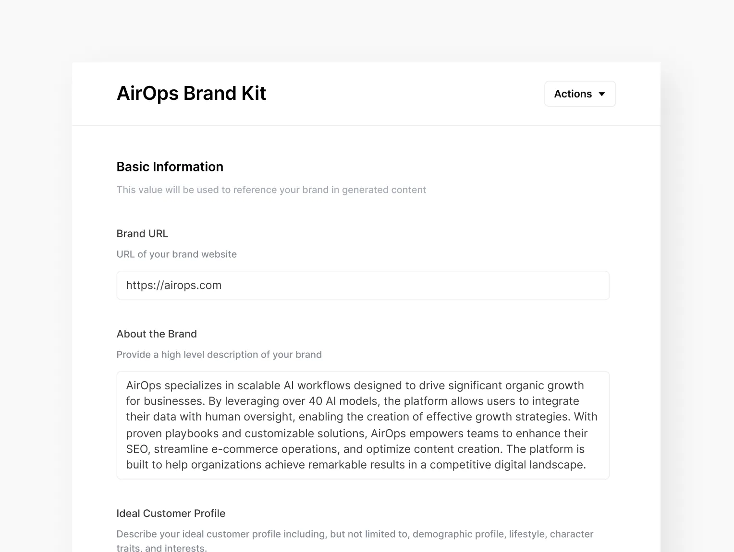Expand the Actions menu in the top right

pos(579,94)
